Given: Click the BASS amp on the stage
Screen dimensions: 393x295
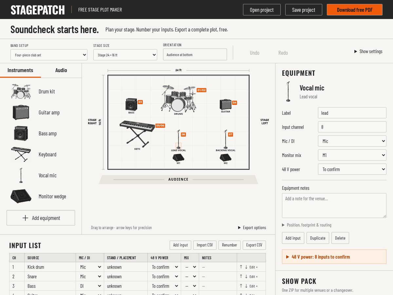Looking at the screenshot, I should click(x=131, y=105).
